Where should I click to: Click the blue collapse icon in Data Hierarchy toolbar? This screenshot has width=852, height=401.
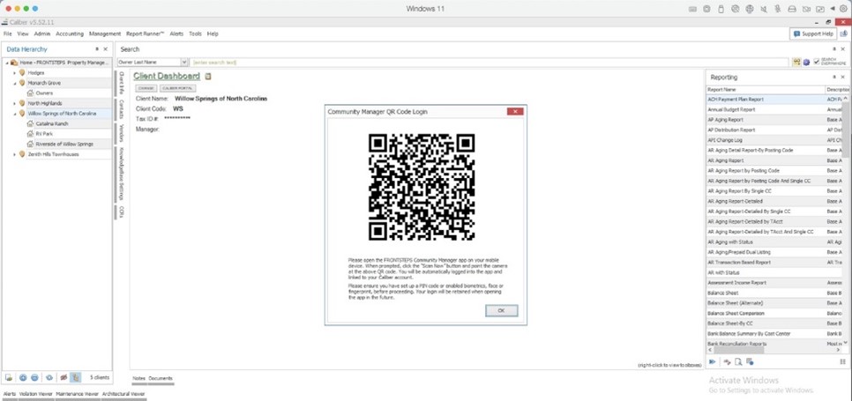click(x=34, y=377)
